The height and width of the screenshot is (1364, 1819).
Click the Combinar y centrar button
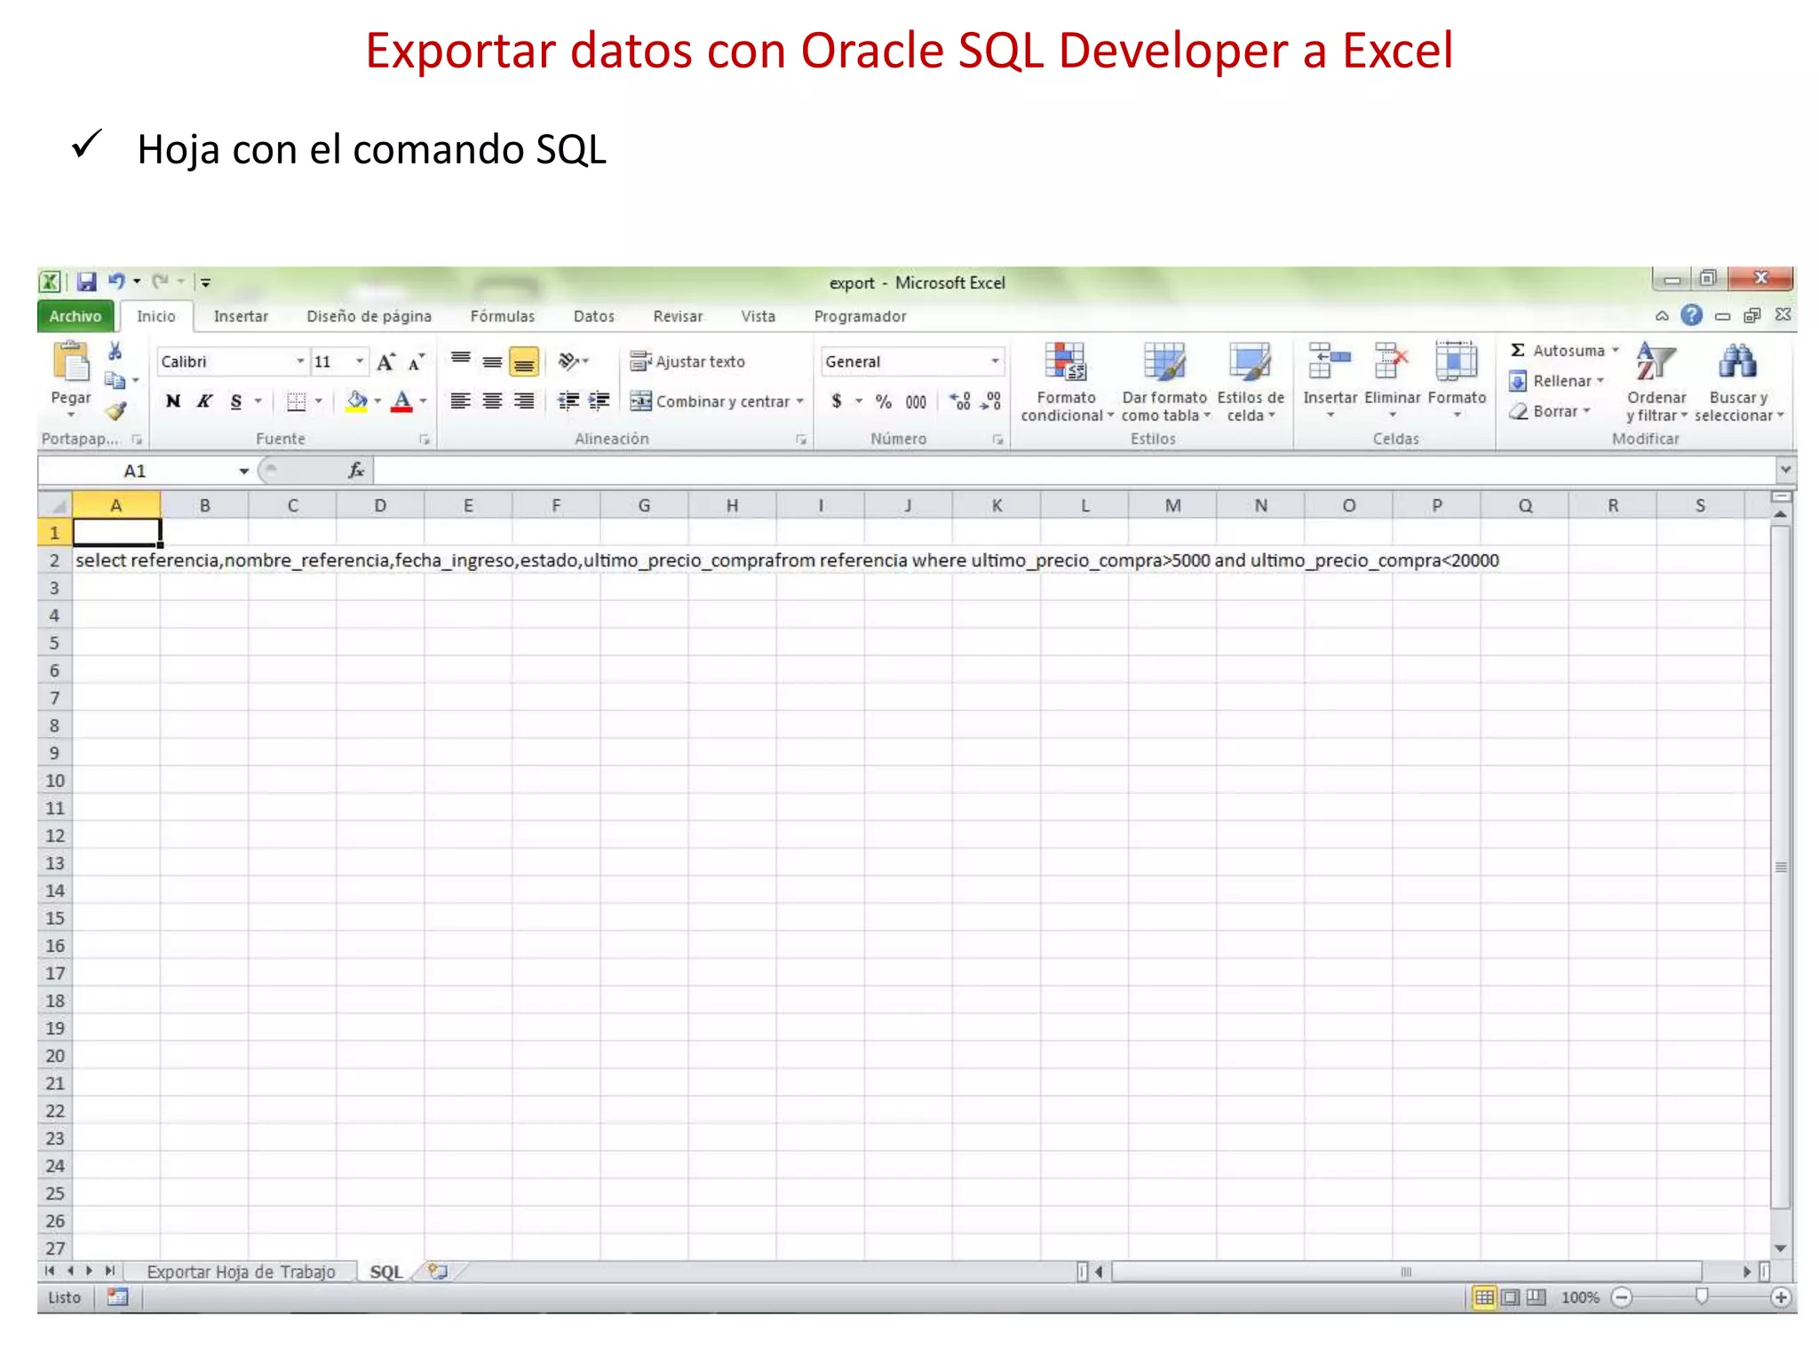click(x=710, y=401)
